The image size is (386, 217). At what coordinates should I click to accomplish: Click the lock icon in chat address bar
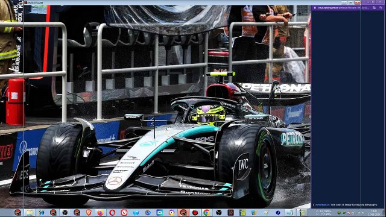(315, 8)
